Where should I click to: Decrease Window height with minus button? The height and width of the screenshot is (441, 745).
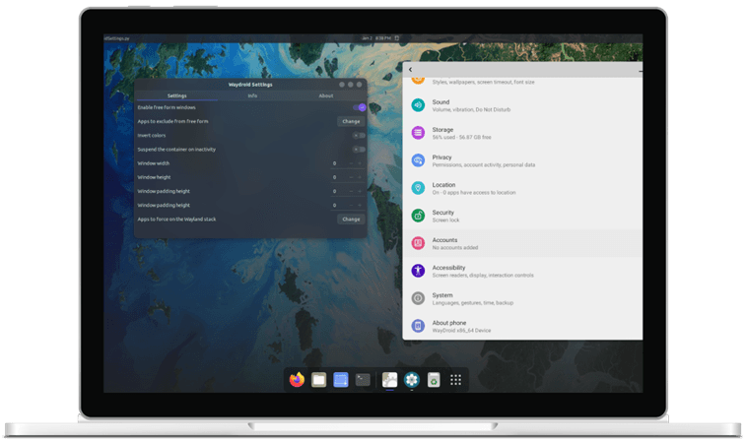[x=349, y=177]
